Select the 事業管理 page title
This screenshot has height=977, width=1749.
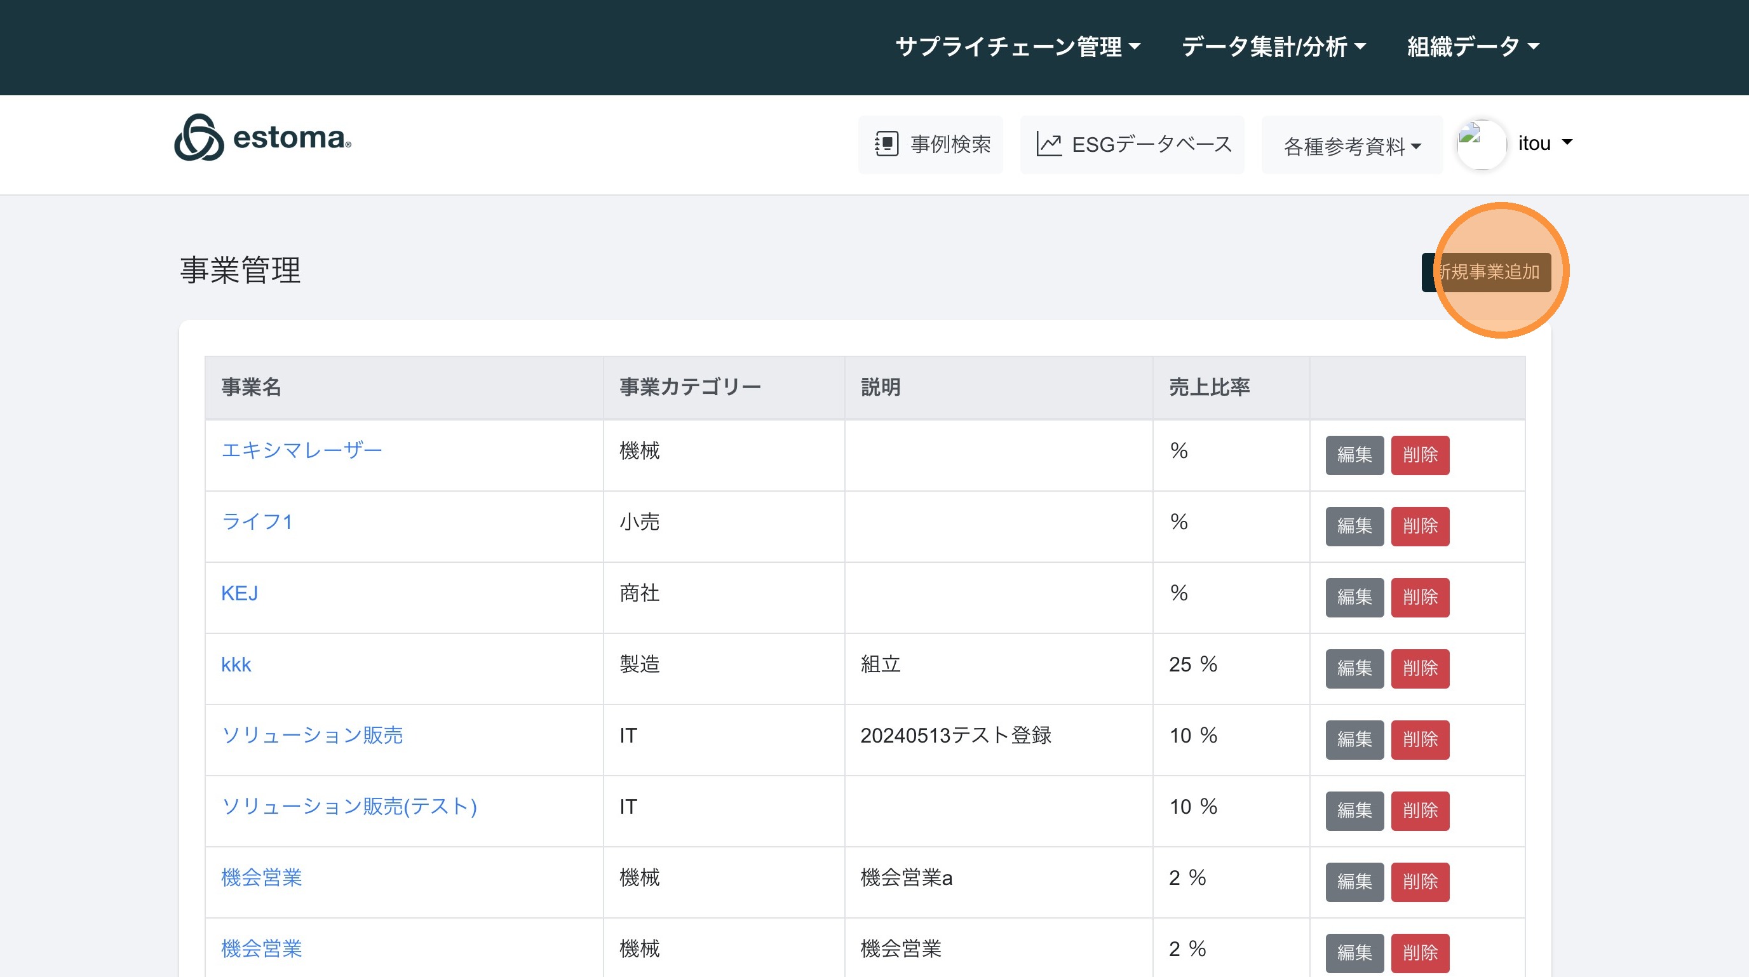[240, 270]
